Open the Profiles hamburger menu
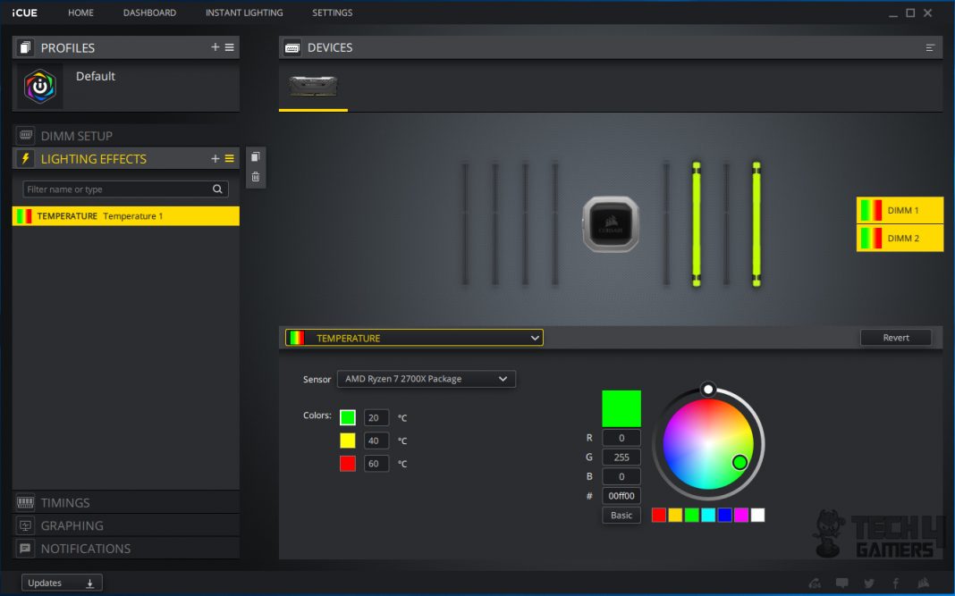 pos(230,46)
